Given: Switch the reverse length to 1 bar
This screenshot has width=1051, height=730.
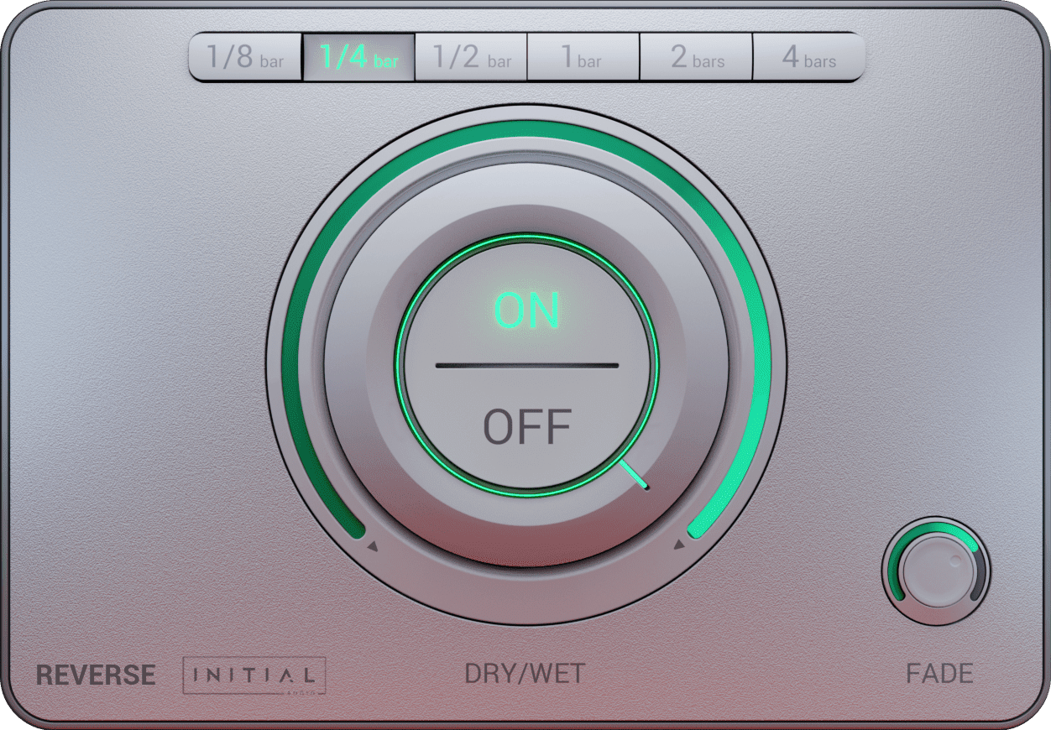Looking at the screenshot, I should coord(583,57).
